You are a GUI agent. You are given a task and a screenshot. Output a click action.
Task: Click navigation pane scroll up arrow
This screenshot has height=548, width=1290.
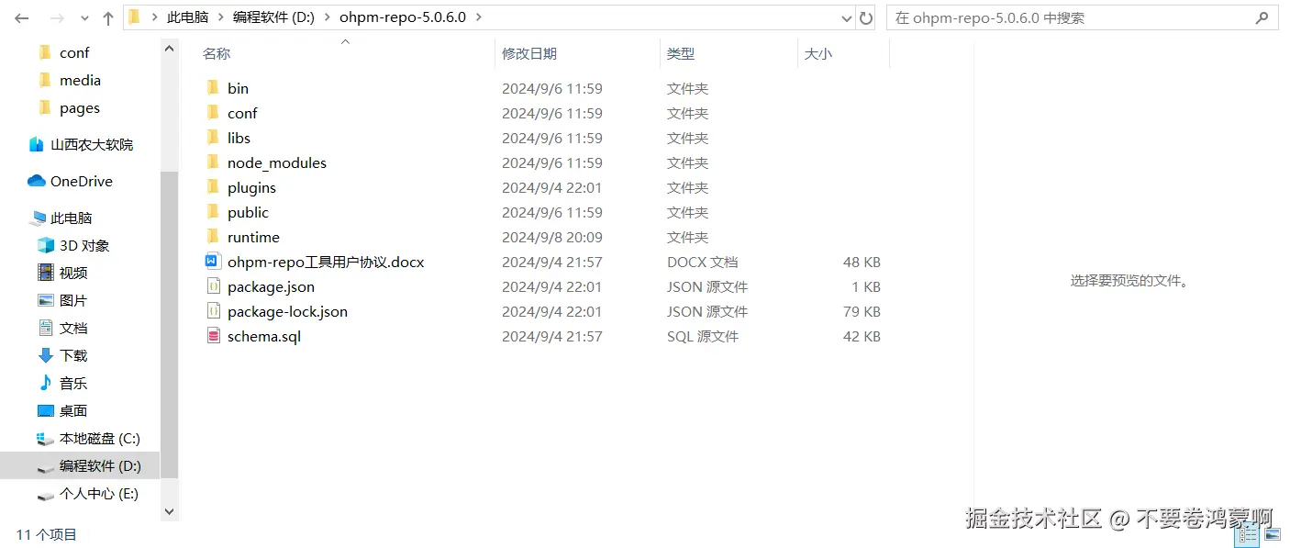(169, 49)
